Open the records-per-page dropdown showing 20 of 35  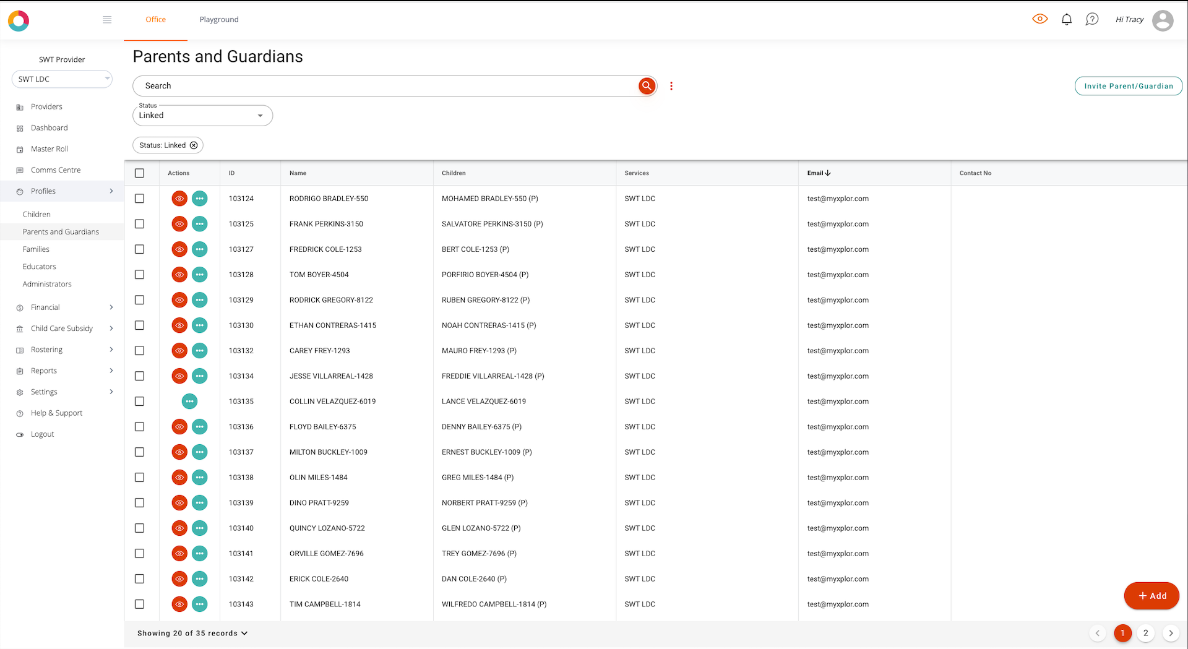click(x=192, y=634)
